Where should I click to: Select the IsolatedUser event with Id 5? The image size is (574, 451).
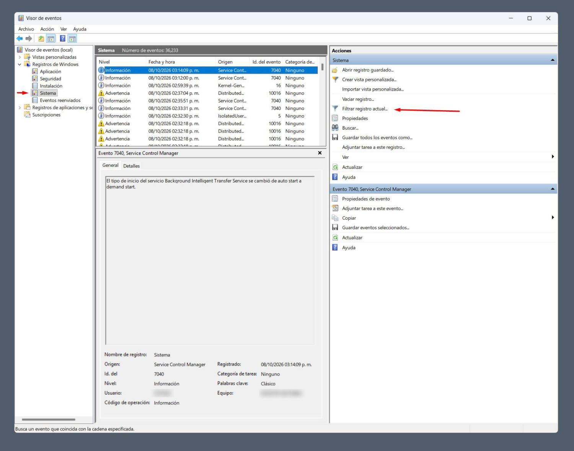click(207, 116)
